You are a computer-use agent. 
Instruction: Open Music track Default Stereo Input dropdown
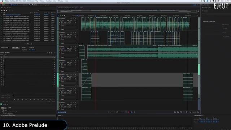coord(67,51)
